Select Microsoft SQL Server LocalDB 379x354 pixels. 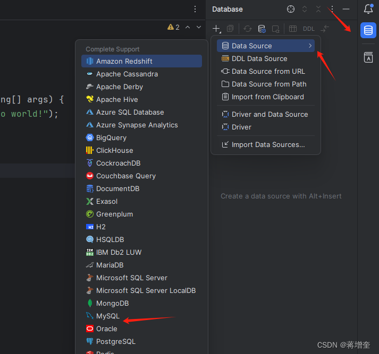click(141, 290)
